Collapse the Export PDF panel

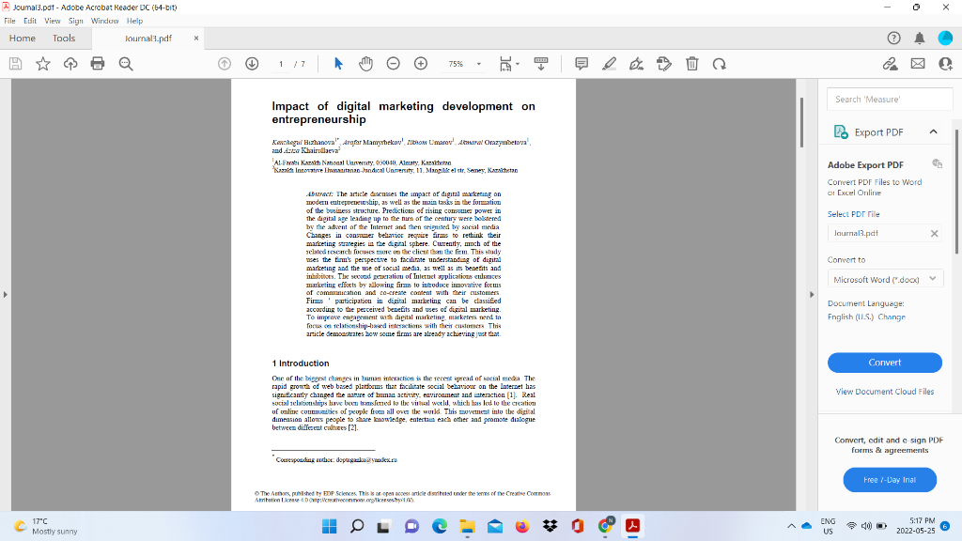pyautogui.click(x=935, y=131)
